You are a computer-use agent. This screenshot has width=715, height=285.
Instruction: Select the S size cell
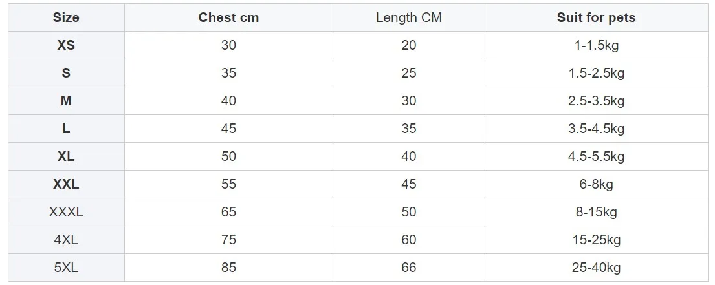pyautogui.click(x=66, y=73)
